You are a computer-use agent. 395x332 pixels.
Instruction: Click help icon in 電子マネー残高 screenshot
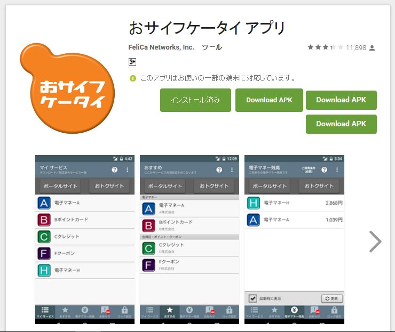pos(324,170)
